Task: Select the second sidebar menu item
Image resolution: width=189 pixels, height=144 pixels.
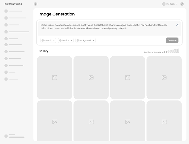Action: click(x=17, y=18)
